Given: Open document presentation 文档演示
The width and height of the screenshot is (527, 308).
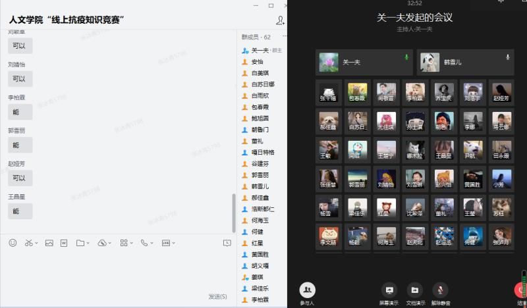Looking at the screenshot, I should point(414,290).
